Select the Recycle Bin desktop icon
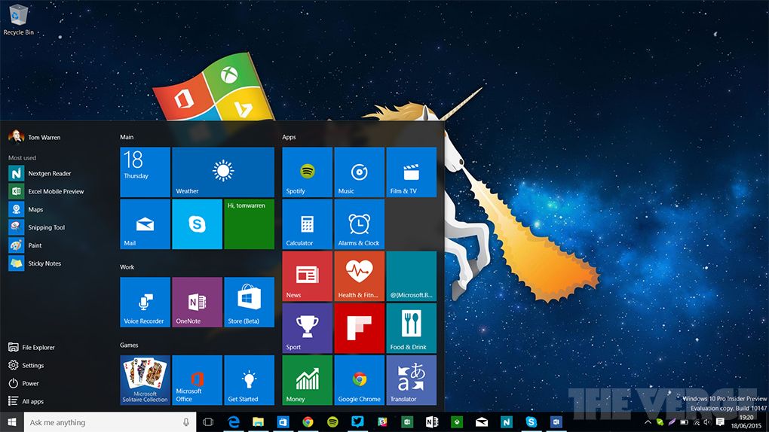 click(19, 20)
